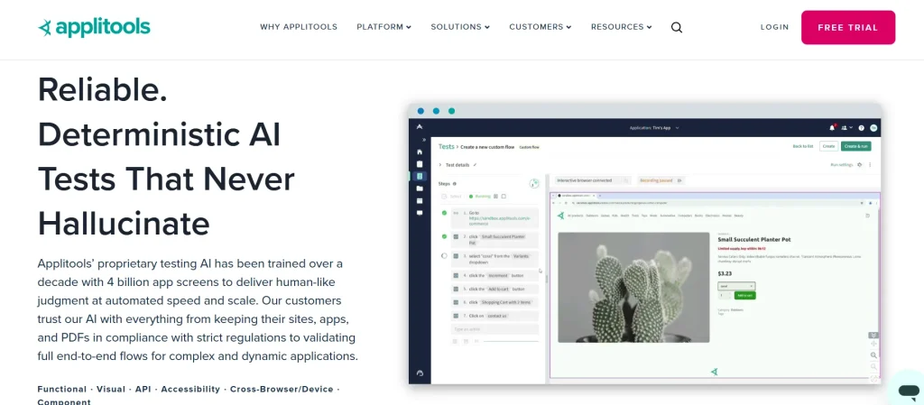
Task: Open Application: Tim's App dropdown
Action: click(x=654, y=127)
